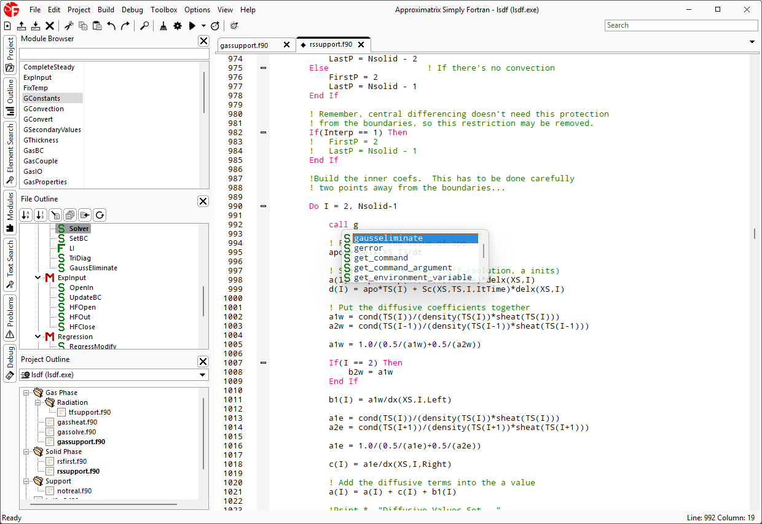
Task: Select GasProperties in Module Browser
Action: tap(45, 182)
